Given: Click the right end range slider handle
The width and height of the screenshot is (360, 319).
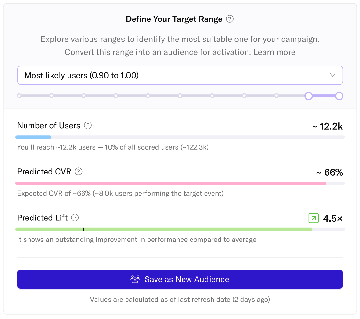Looking at the screenshot, I should coord(339,96).
